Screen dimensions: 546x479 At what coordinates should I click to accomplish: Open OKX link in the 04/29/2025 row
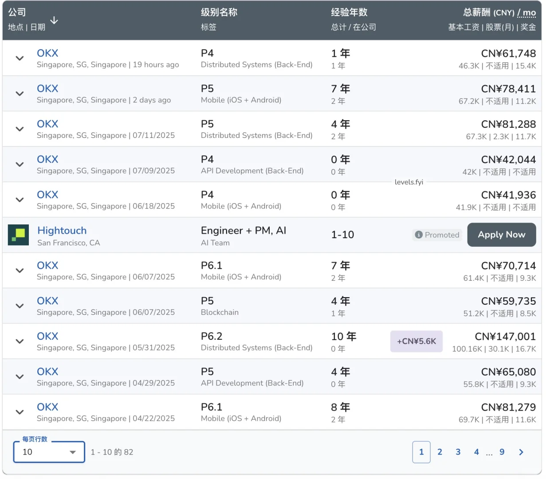click(x=47, y=372)
